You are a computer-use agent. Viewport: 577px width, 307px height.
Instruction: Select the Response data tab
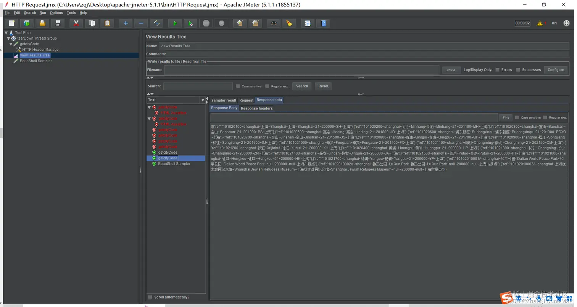(269, 100)
